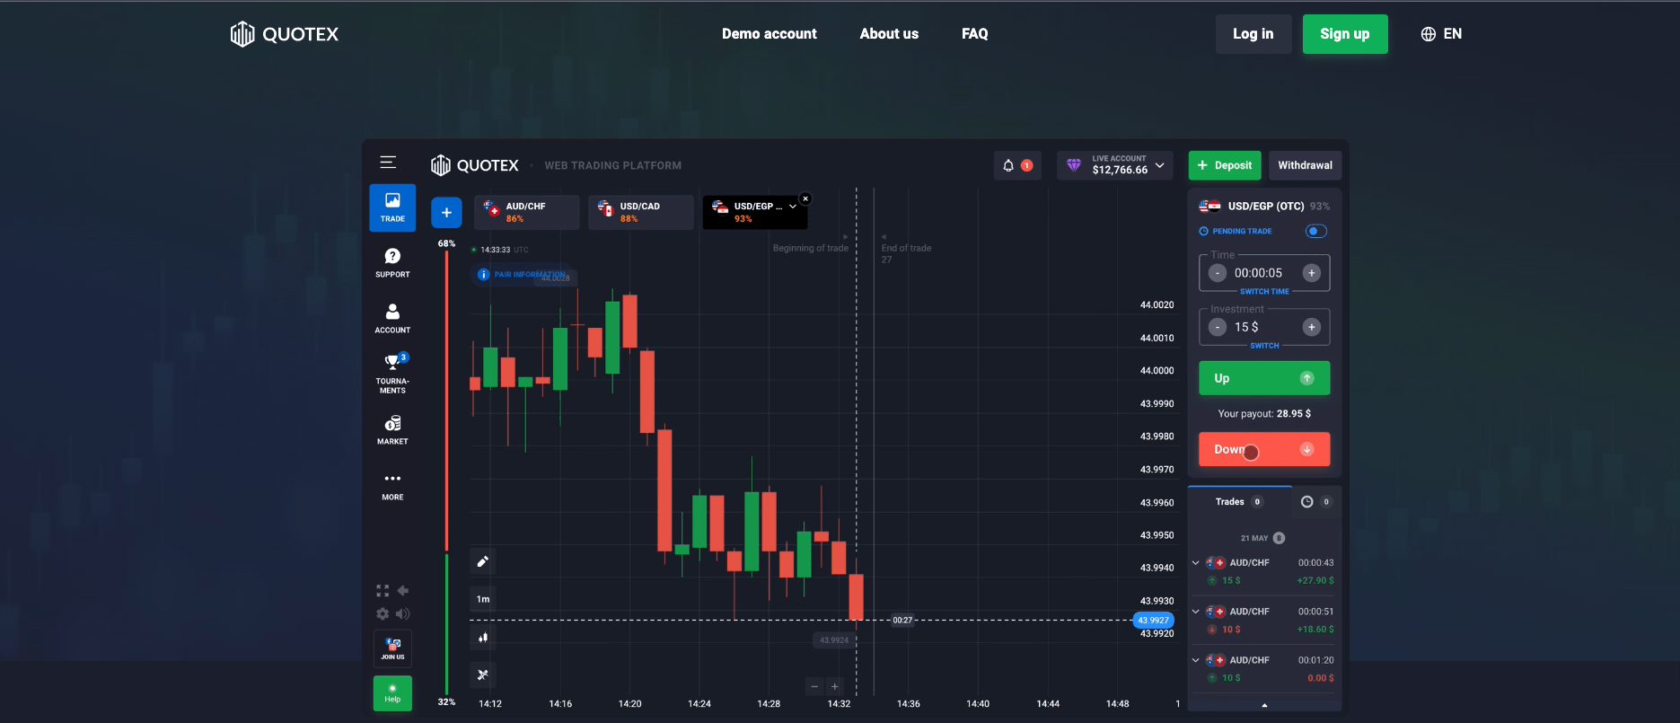Click the investment Switch link
1680x723 pixels.
tap(1264, 346)
